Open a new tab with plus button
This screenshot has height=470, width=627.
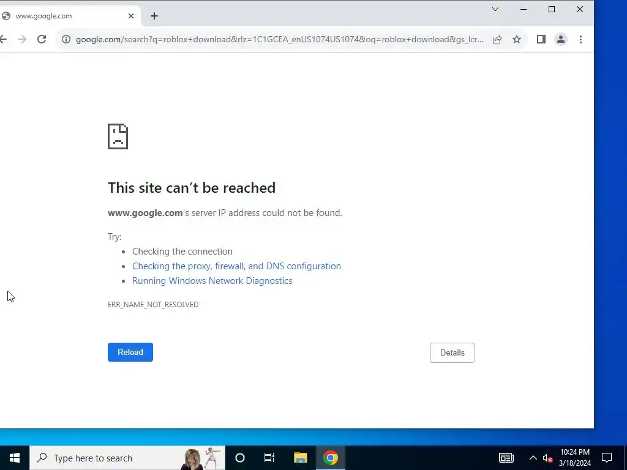(x=154, y=16)
